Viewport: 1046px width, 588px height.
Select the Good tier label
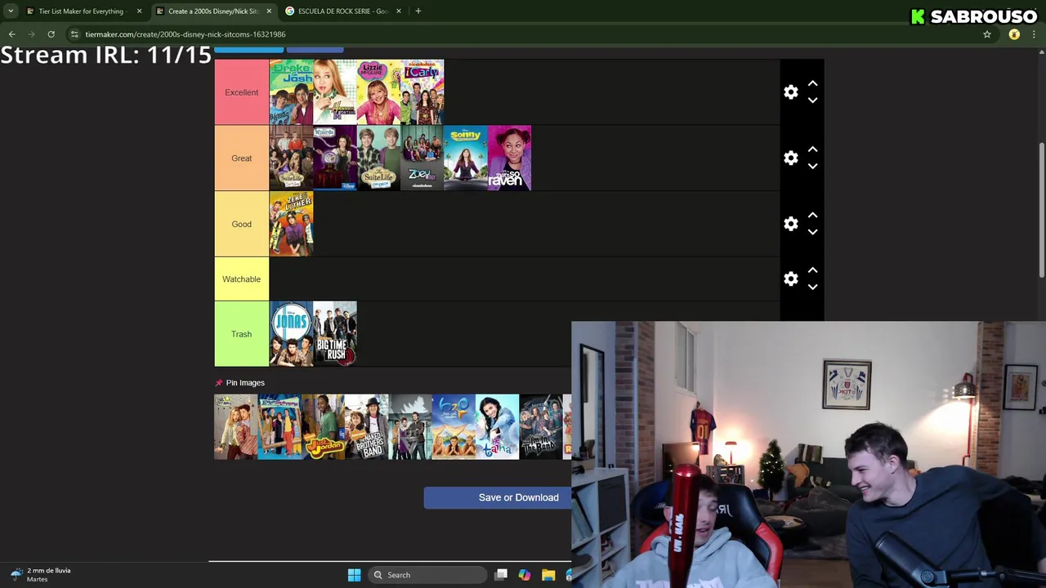point(241,224)
